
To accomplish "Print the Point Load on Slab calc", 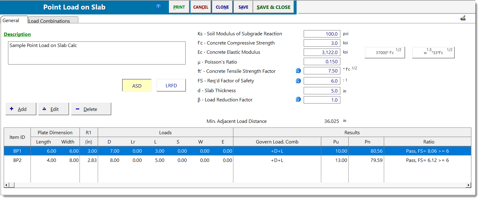I will tap(179, 6).
